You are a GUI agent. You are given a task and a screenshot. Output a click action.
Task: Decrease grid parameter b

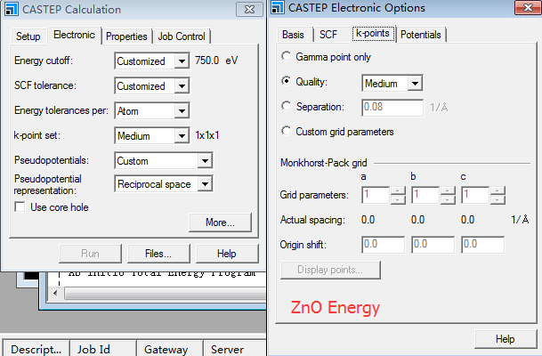[x=448, y=199]
